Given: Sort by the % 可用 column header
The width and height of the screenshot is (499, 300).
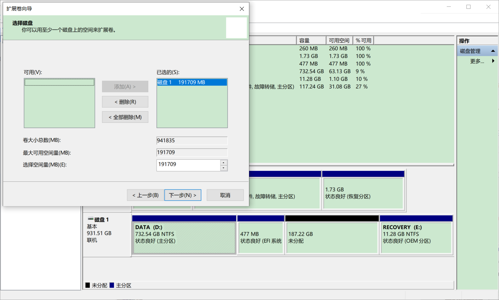Looking at the screenshot, I should 363,40.
